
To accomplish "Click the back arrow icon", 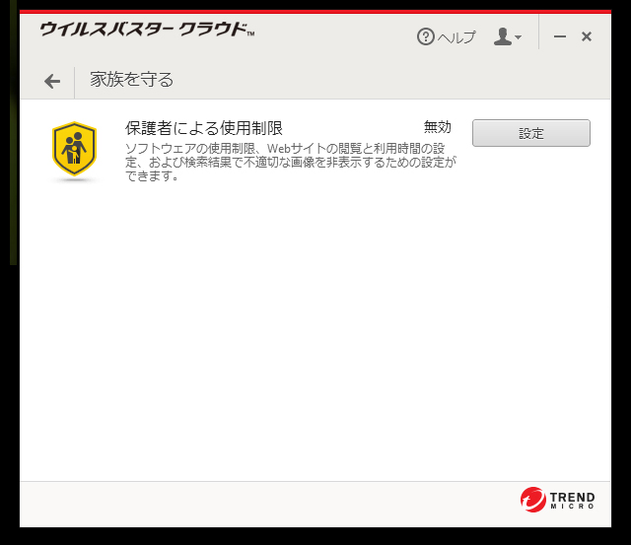I will click(52, 81).
